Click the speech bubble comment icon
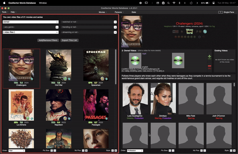Screen dimensions: 238x154 (197, 32)
